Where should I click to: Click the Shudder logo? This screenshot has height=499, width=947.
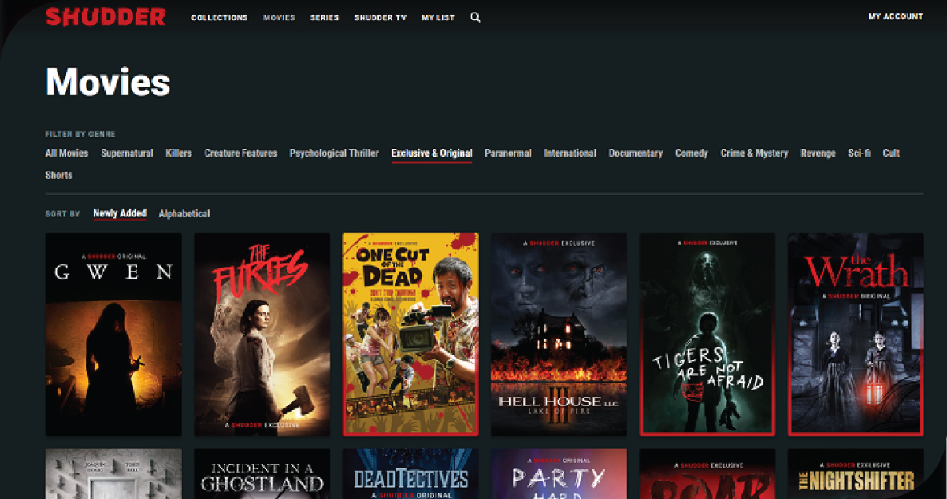coord(106,17)
